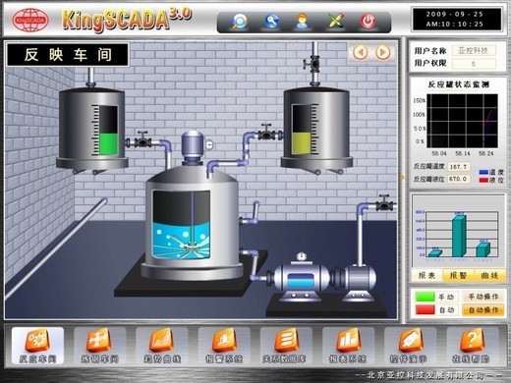
Task: Go to previous screen with left arrow
Action: coord(361,52)
